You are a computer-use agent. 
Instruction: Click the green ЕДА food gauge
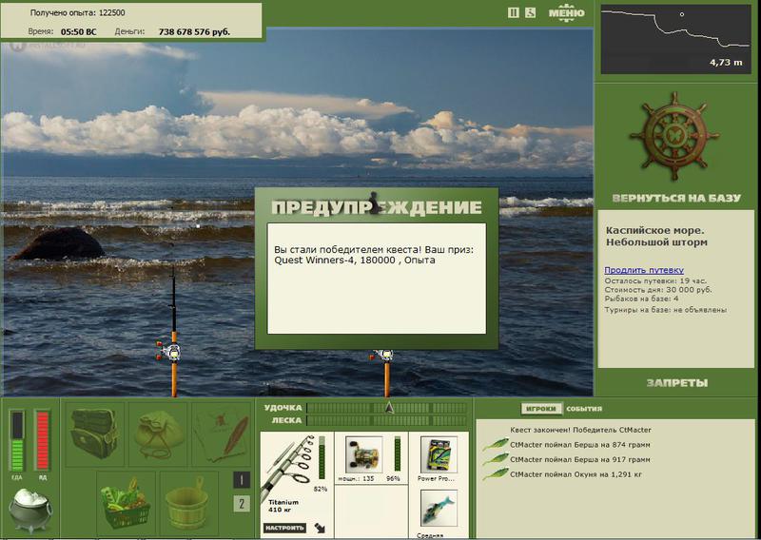click(17, 440)
